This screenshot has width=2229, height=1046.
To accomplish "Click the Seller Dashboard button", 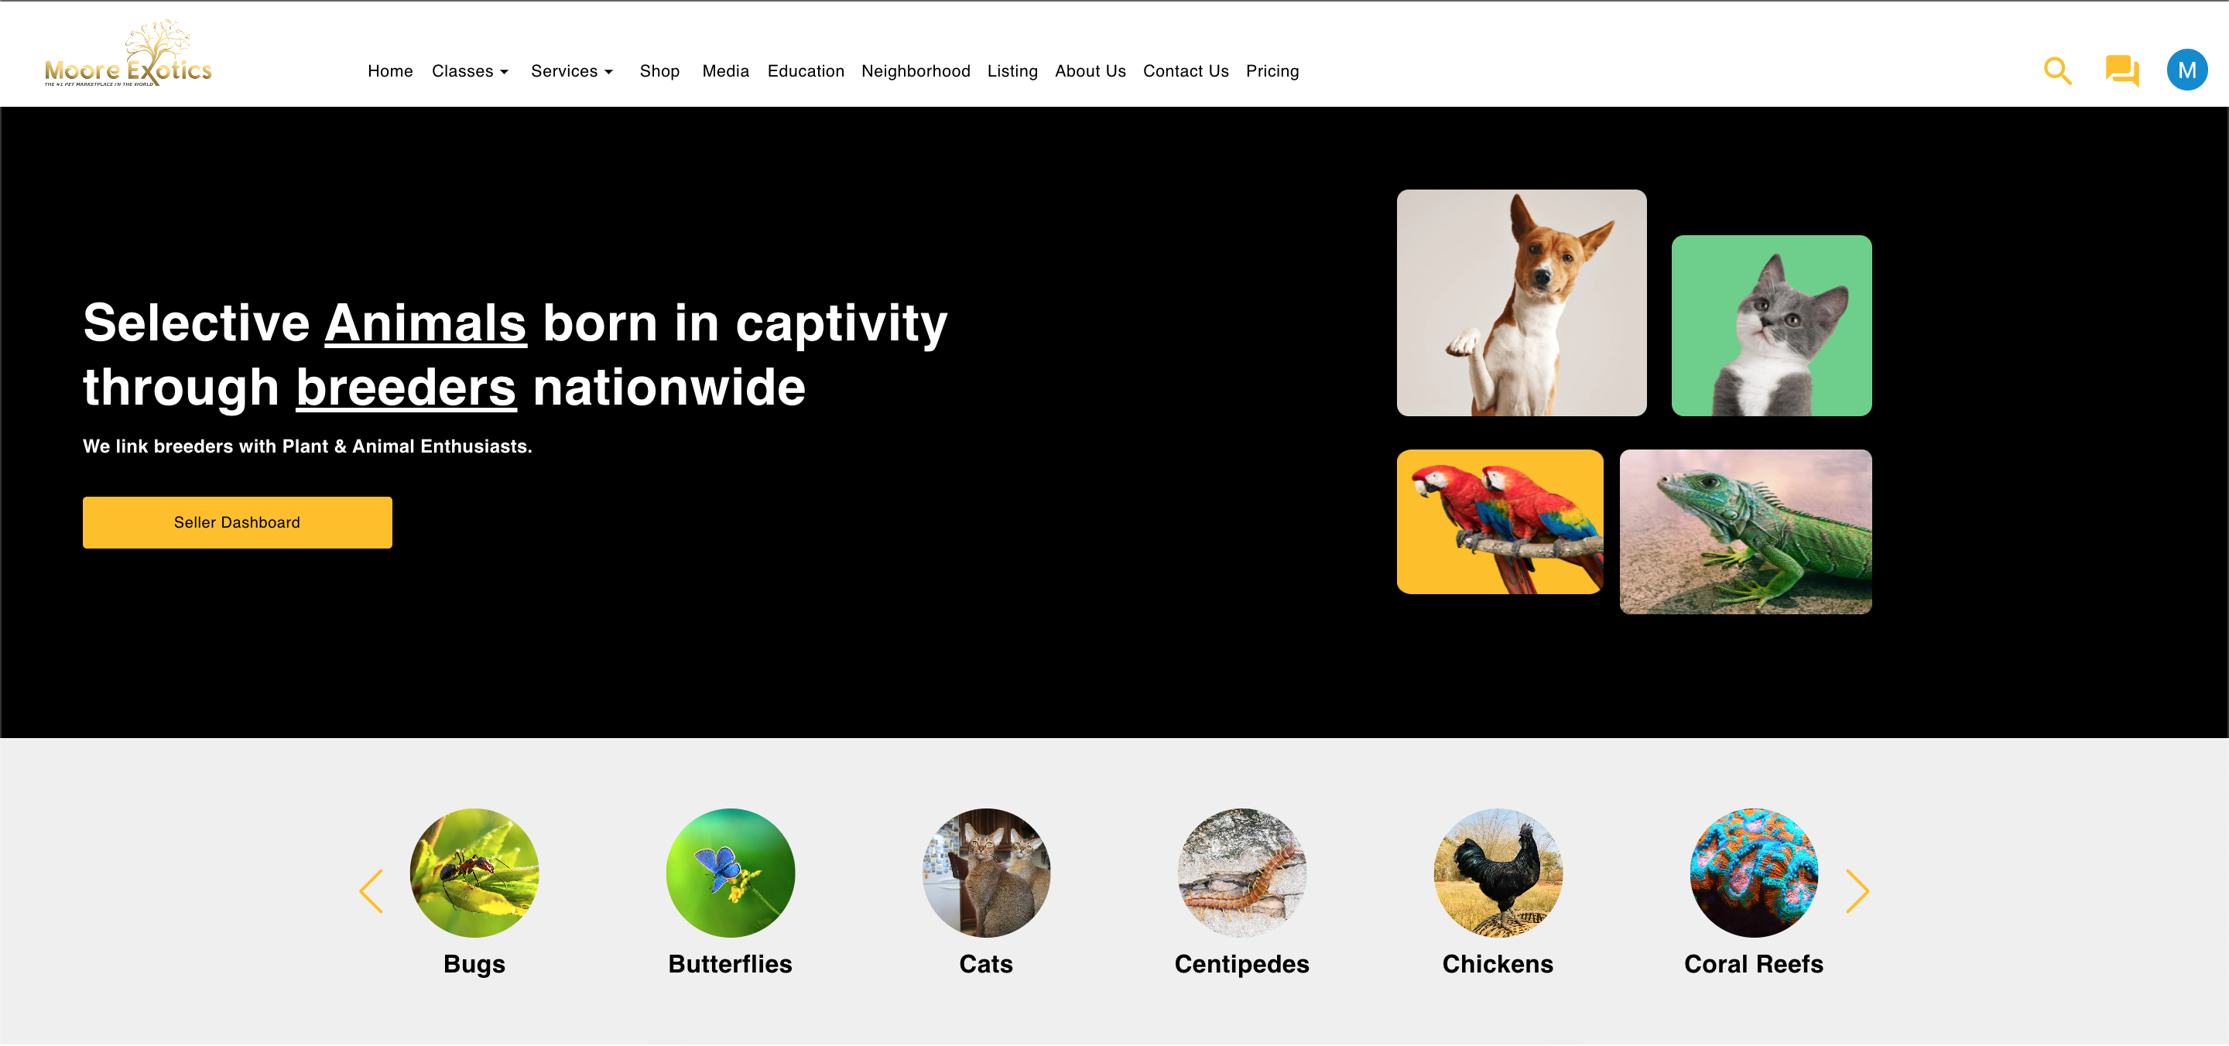I will (237, 521).
